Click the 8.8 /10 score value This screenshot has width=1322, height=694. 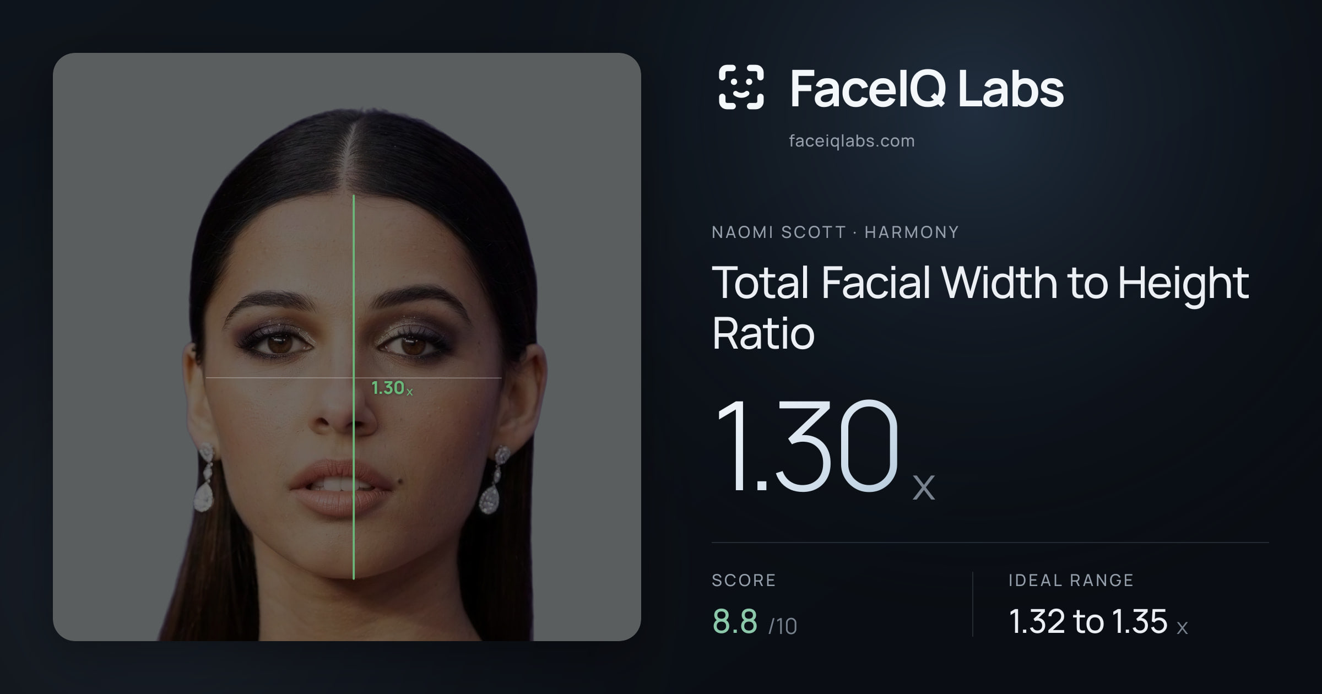pos(755,622)
